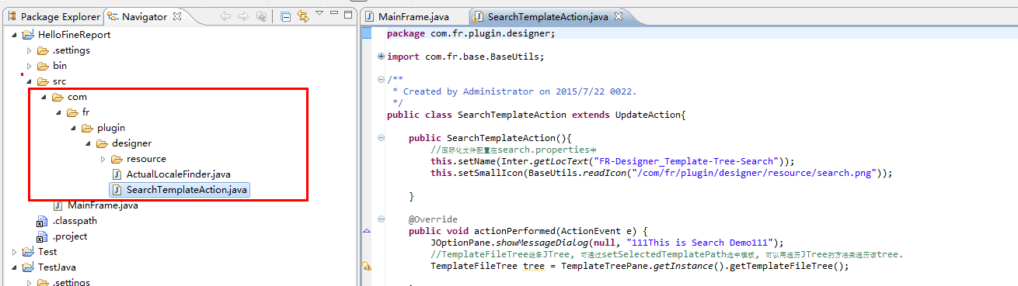Click the Forward navigation arrow in Navigator toolbar
The image size is (1018, 286).
point(243,16)
